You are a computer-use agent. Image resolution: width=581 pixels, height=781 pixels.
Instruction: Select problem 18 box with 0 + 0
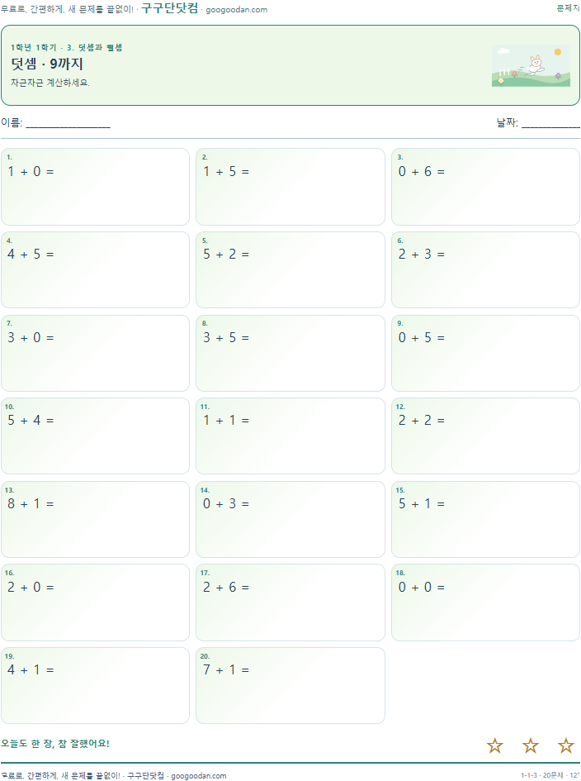(485, 602)
